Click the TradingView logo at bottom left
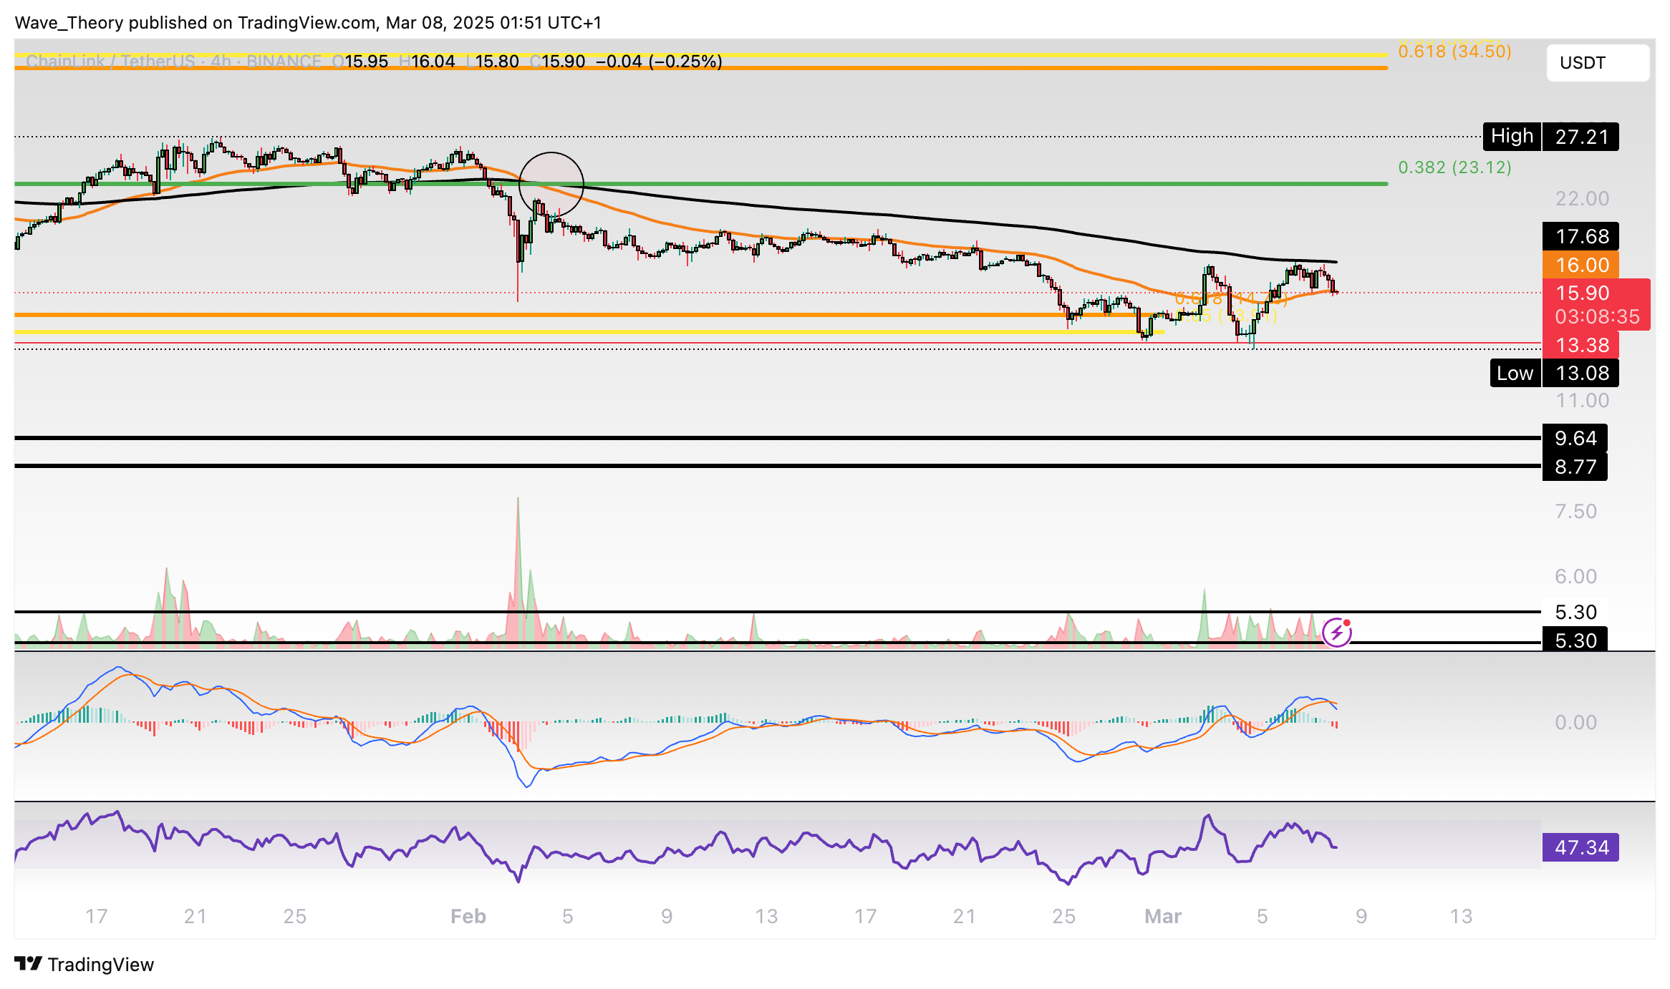Image resolution: width=1670 pixels, height=989 pixels. [85, 964]
